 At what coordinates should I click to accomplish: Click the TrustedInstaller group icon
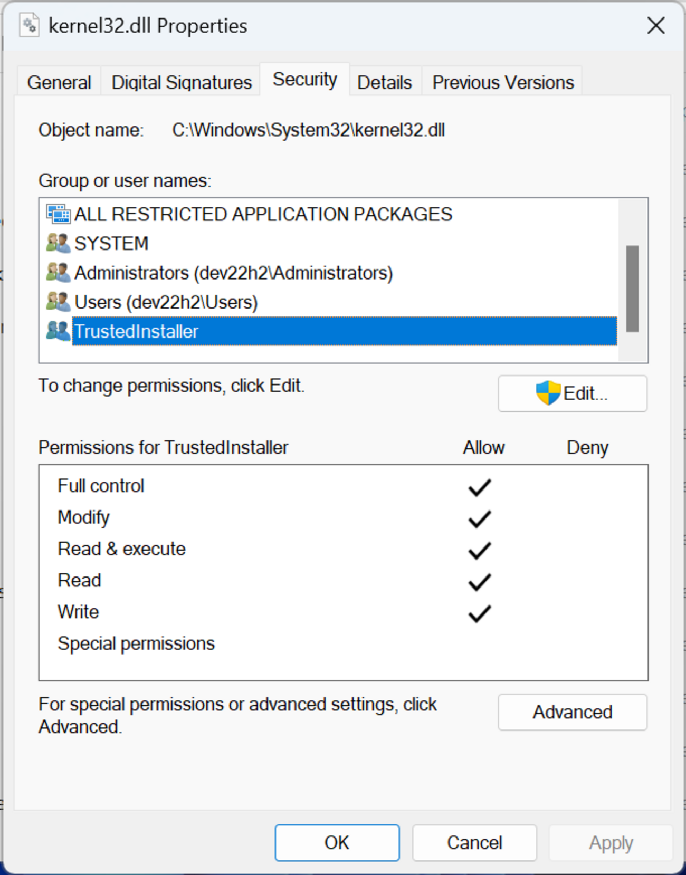(58, 331)
